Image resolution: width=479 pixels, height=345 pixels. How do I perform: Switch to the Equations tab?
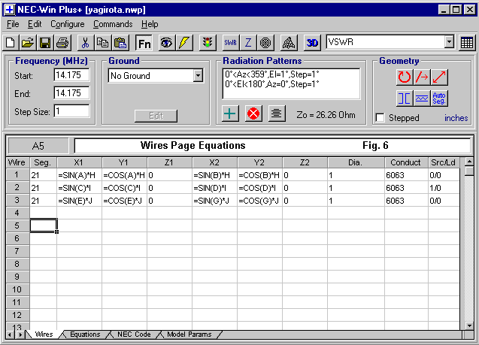coord(84,334)
